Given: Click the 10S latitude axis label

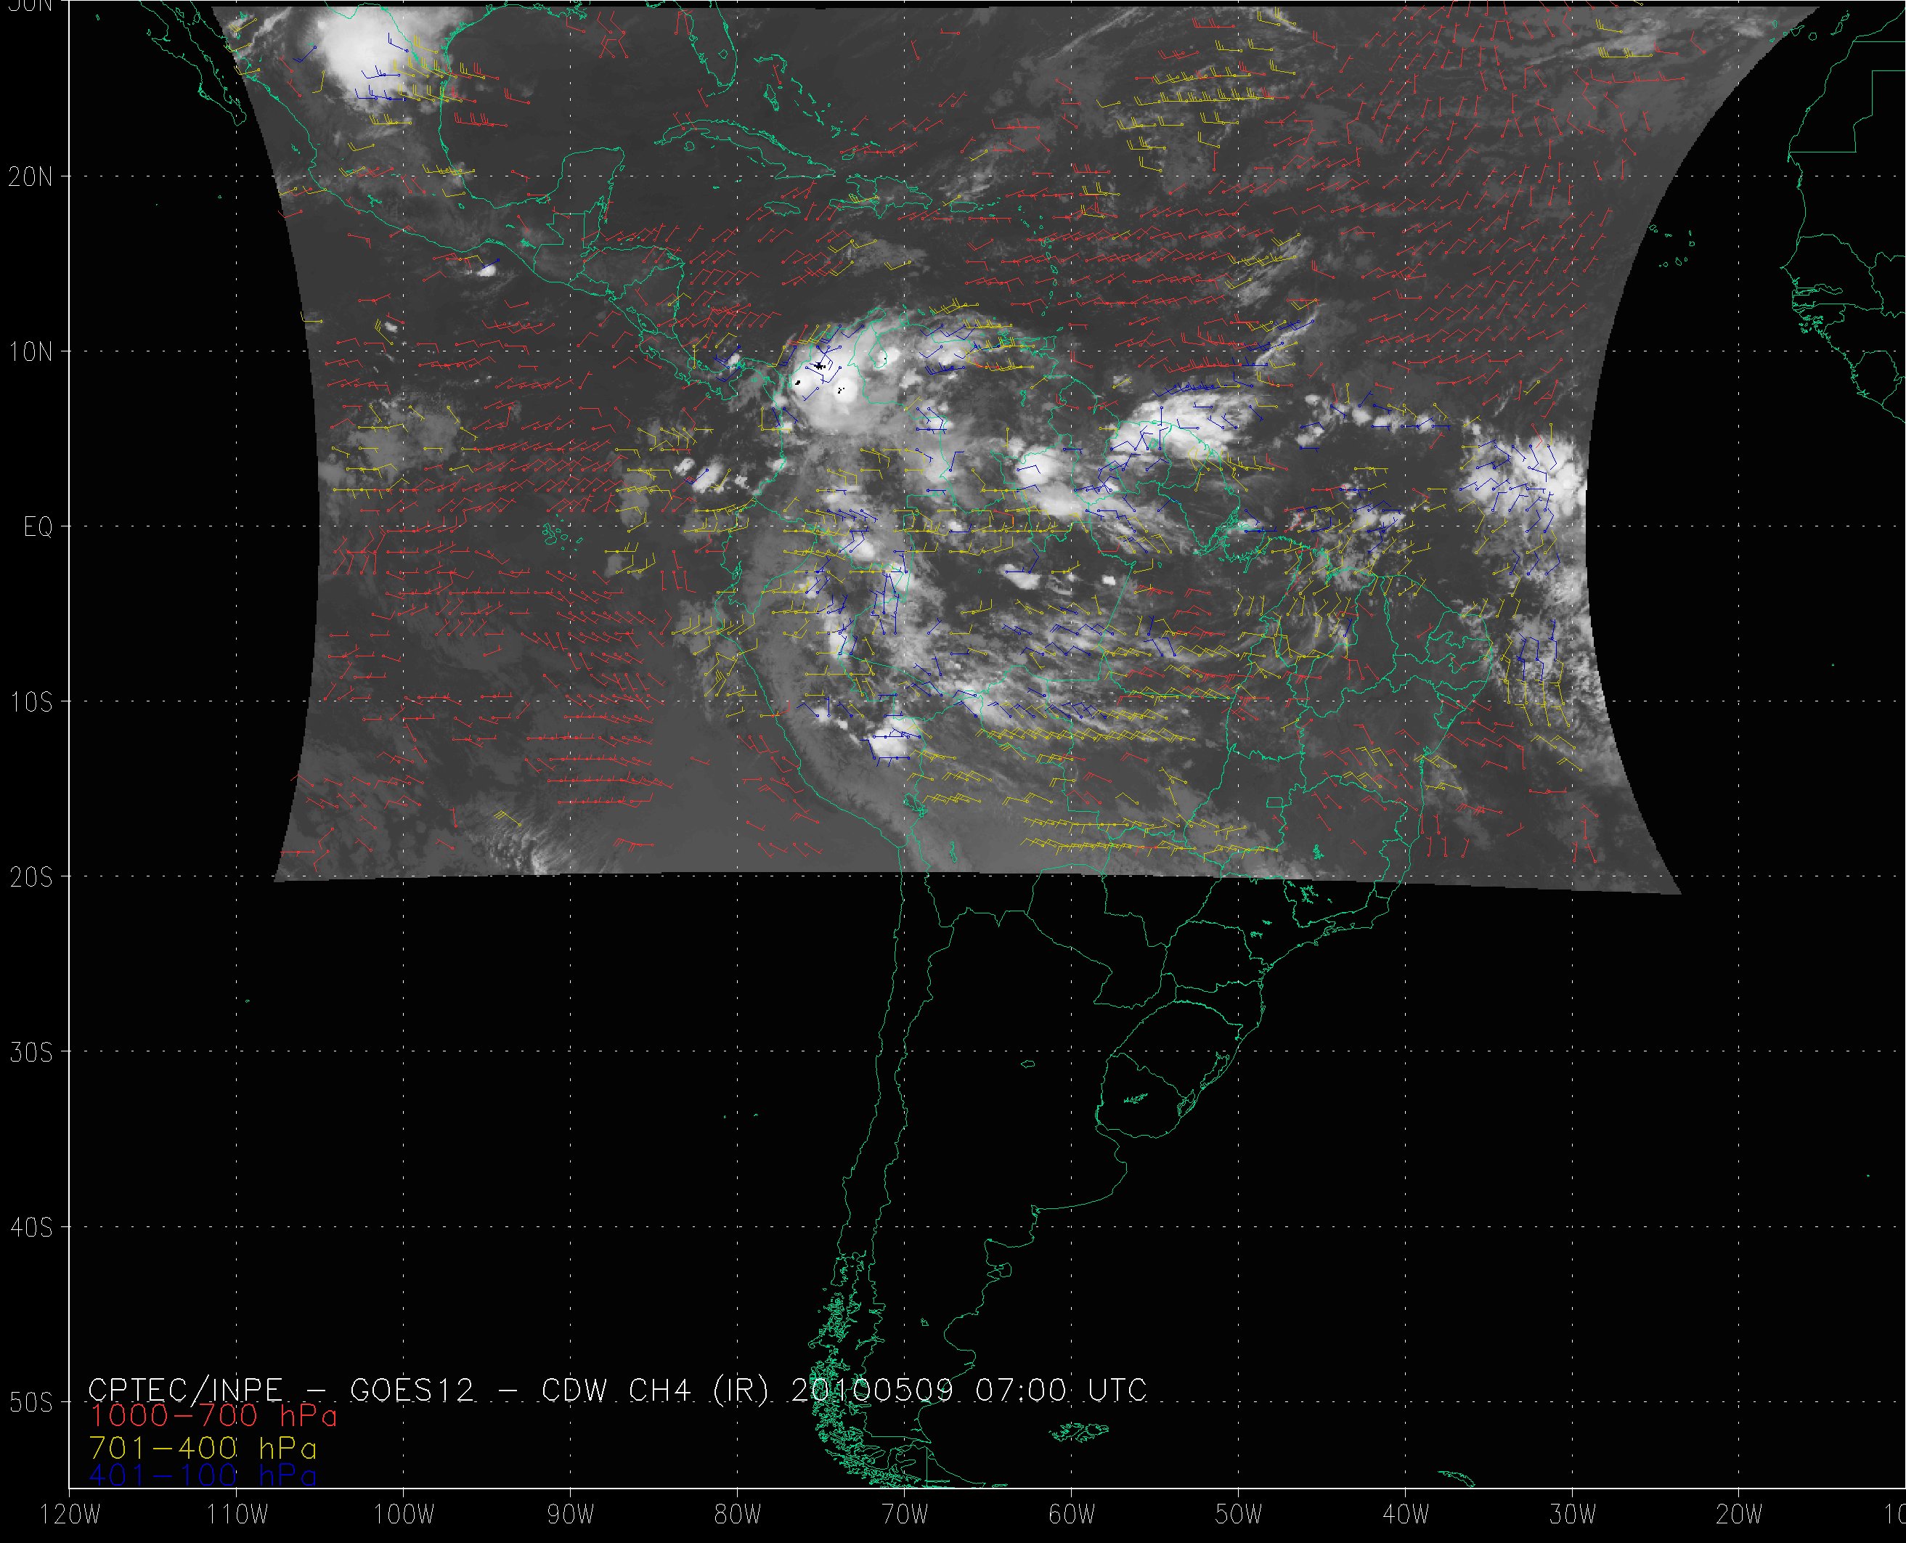Looking at the screenshot, I should click(x=30, y=702).
